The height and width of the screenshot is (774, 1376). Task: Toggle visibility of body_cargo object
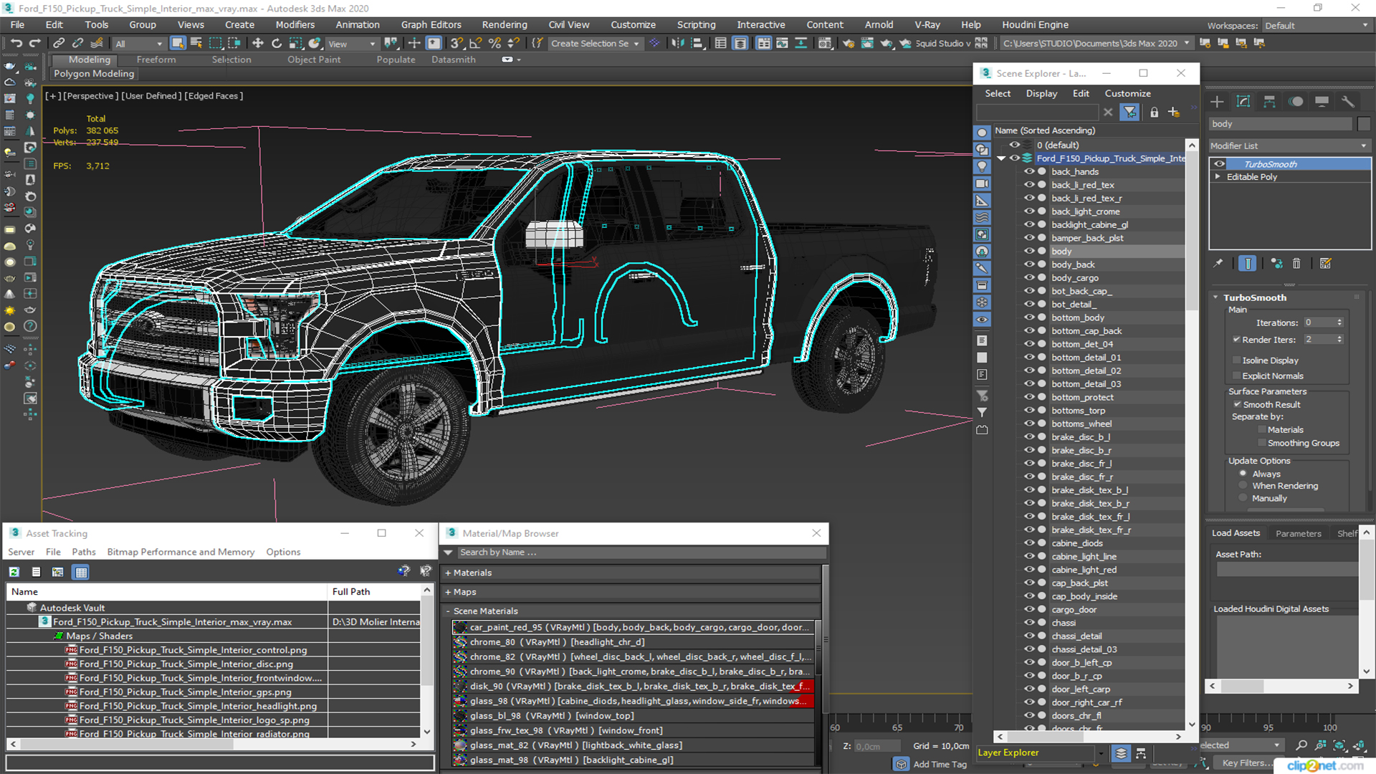1028,277
